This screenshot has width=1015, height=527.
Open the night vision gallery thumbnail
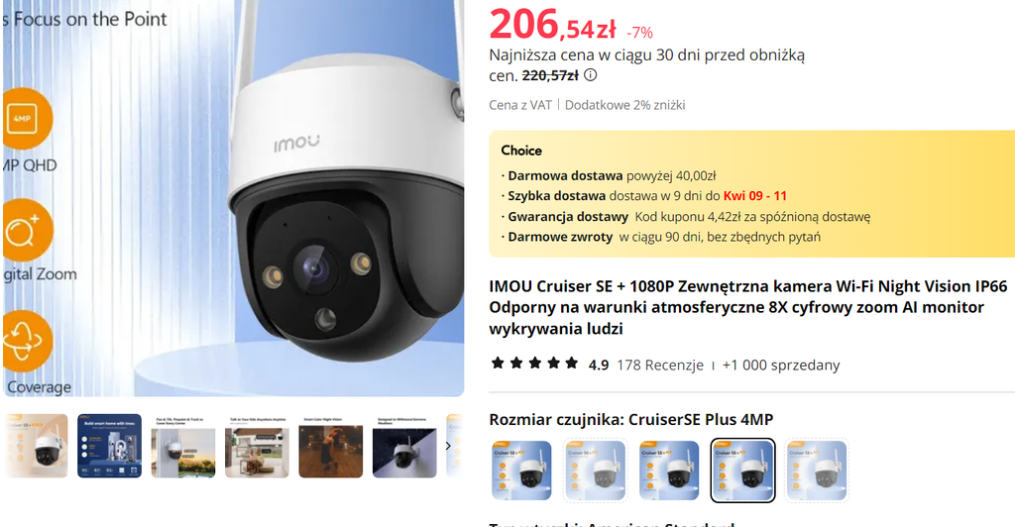click(331, 446)
